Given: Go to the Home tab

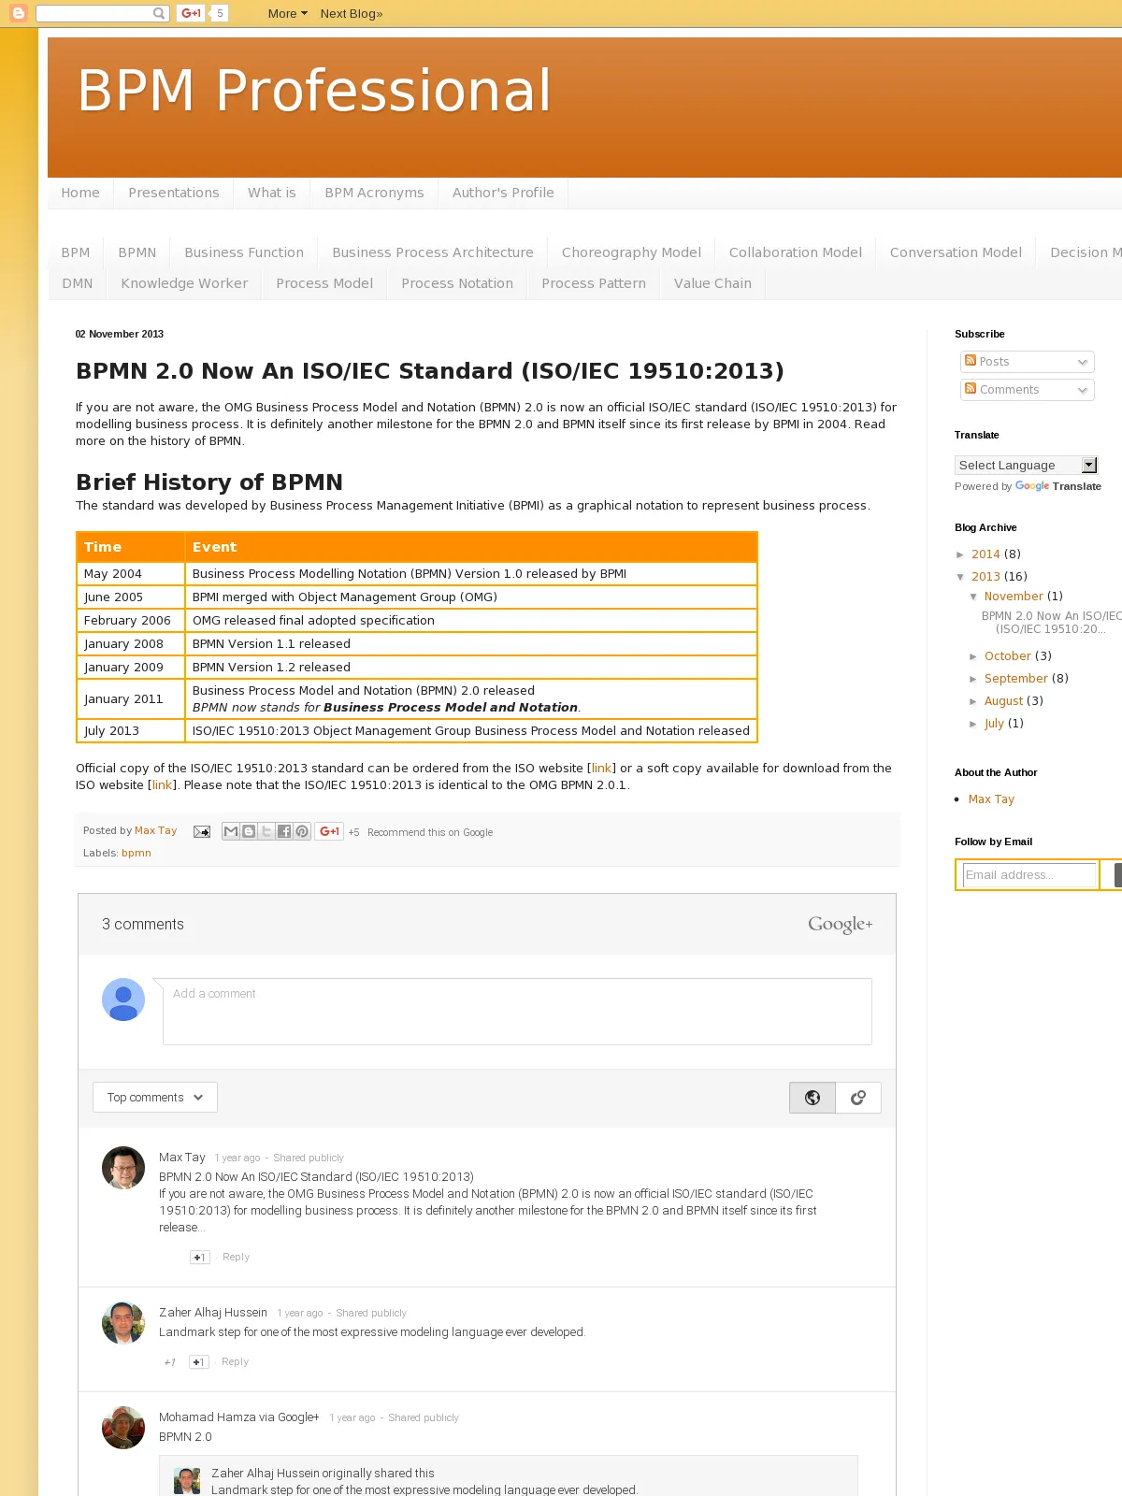Looking at the screenshot, I should (x=80, y=193).
